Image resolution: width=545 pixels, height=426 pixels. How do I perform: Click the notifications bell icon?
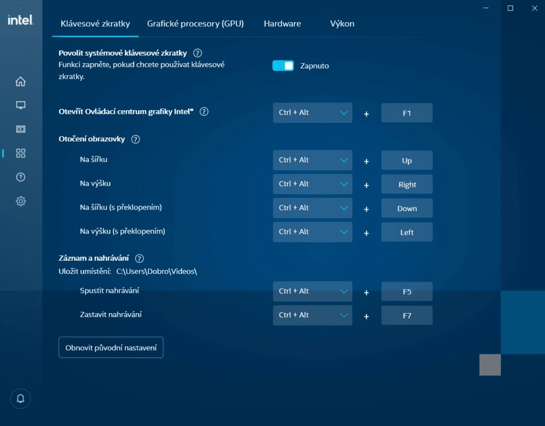20,398
